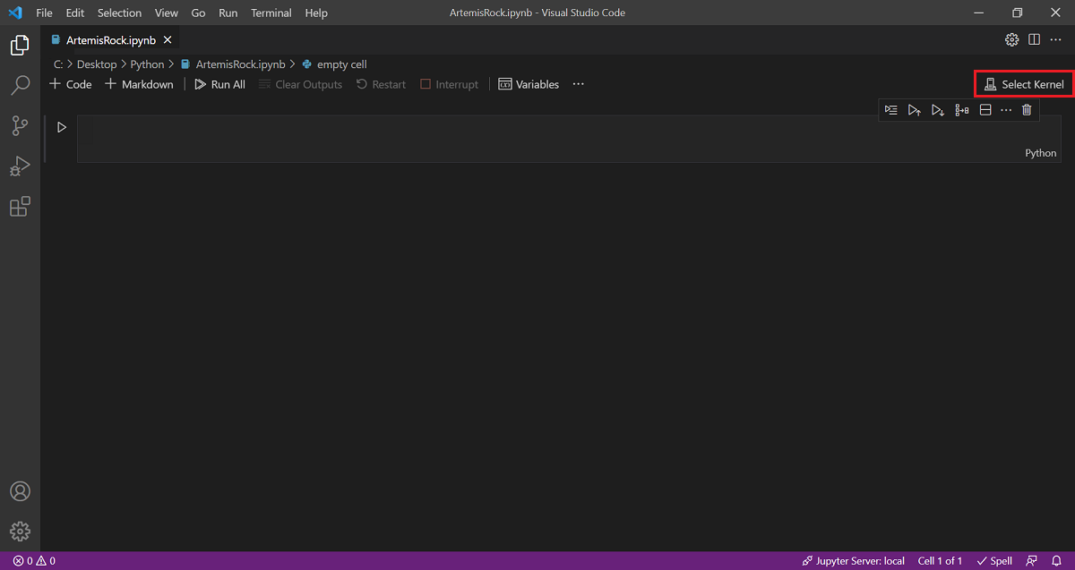
Task: Click the VS Code logo in title bar
Action: click(15, 13)
